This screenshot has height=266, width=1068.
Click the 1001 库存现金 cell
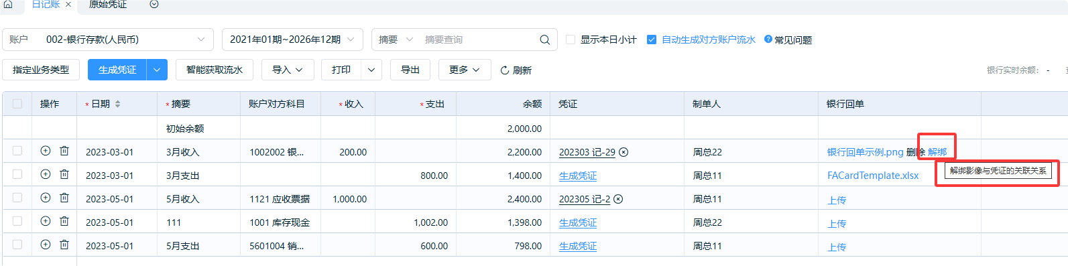[x=280, y=222]
